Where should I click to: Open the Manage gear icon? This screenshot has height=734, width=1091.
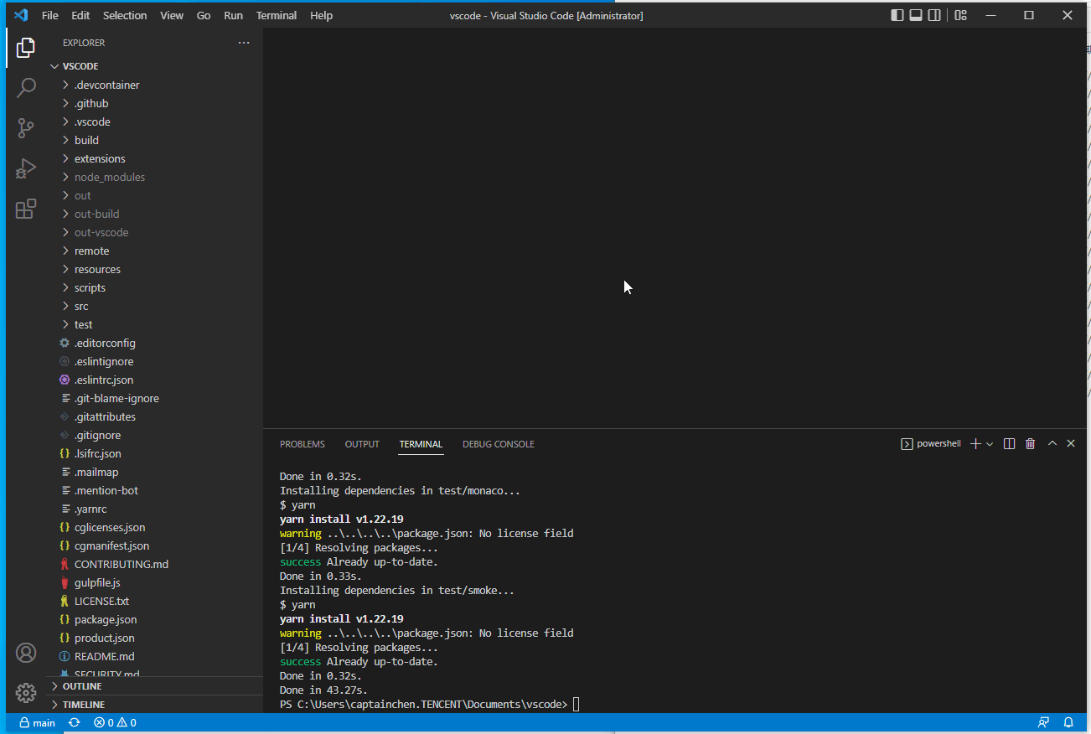(26, 693)
